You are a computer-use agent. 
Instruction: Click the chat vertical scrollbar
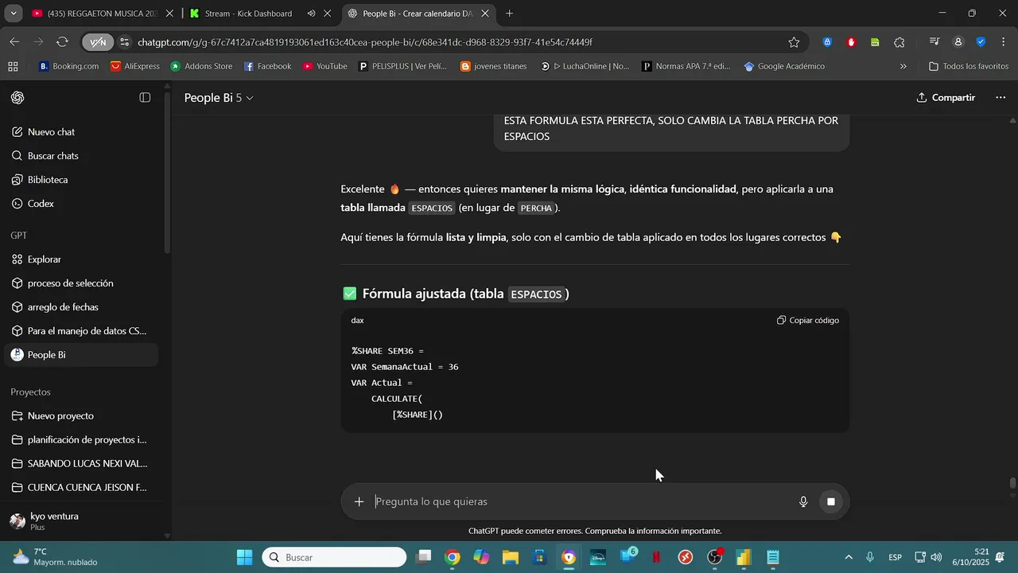pos(1012,483)
